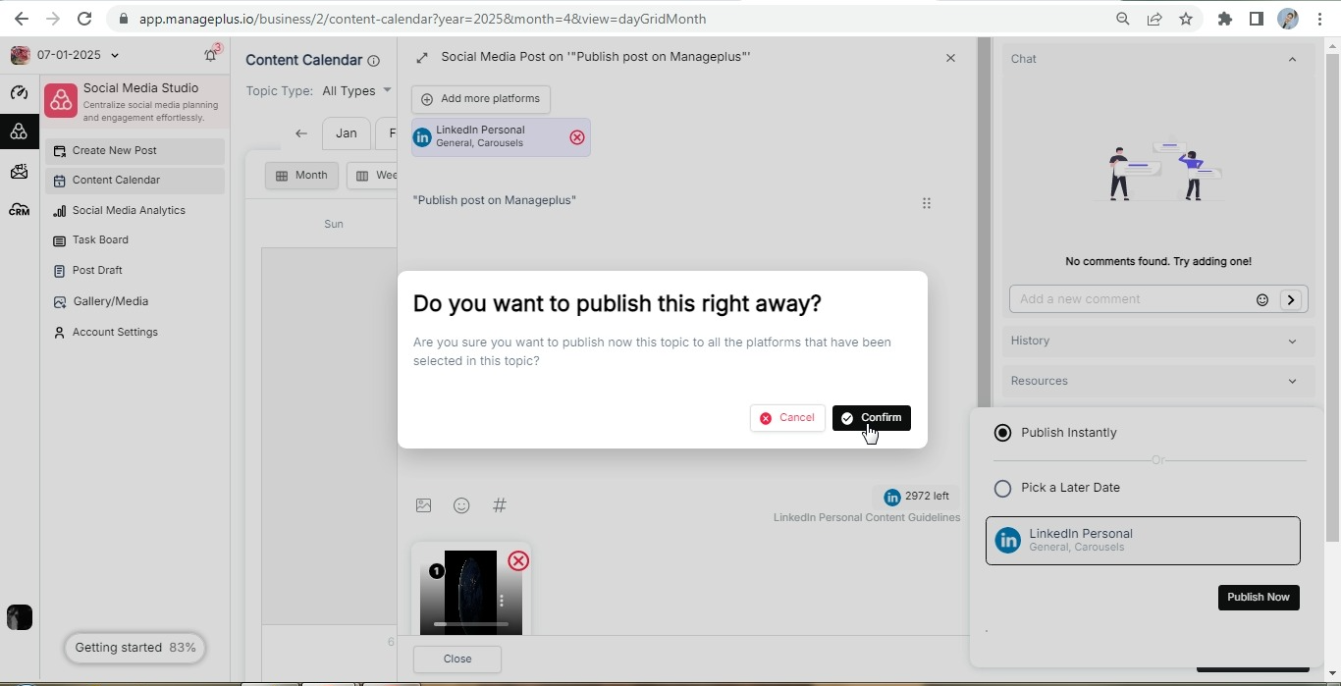Image resolution: width=1341 pixels, height=686 pixels.
Task: Select the Publish Instantly radio option
Action: pos(1002,433)
